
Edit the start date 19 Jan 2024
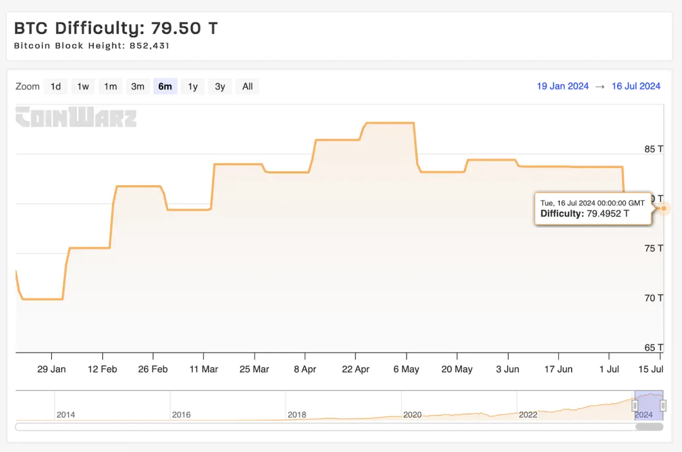tap(563, 86)
